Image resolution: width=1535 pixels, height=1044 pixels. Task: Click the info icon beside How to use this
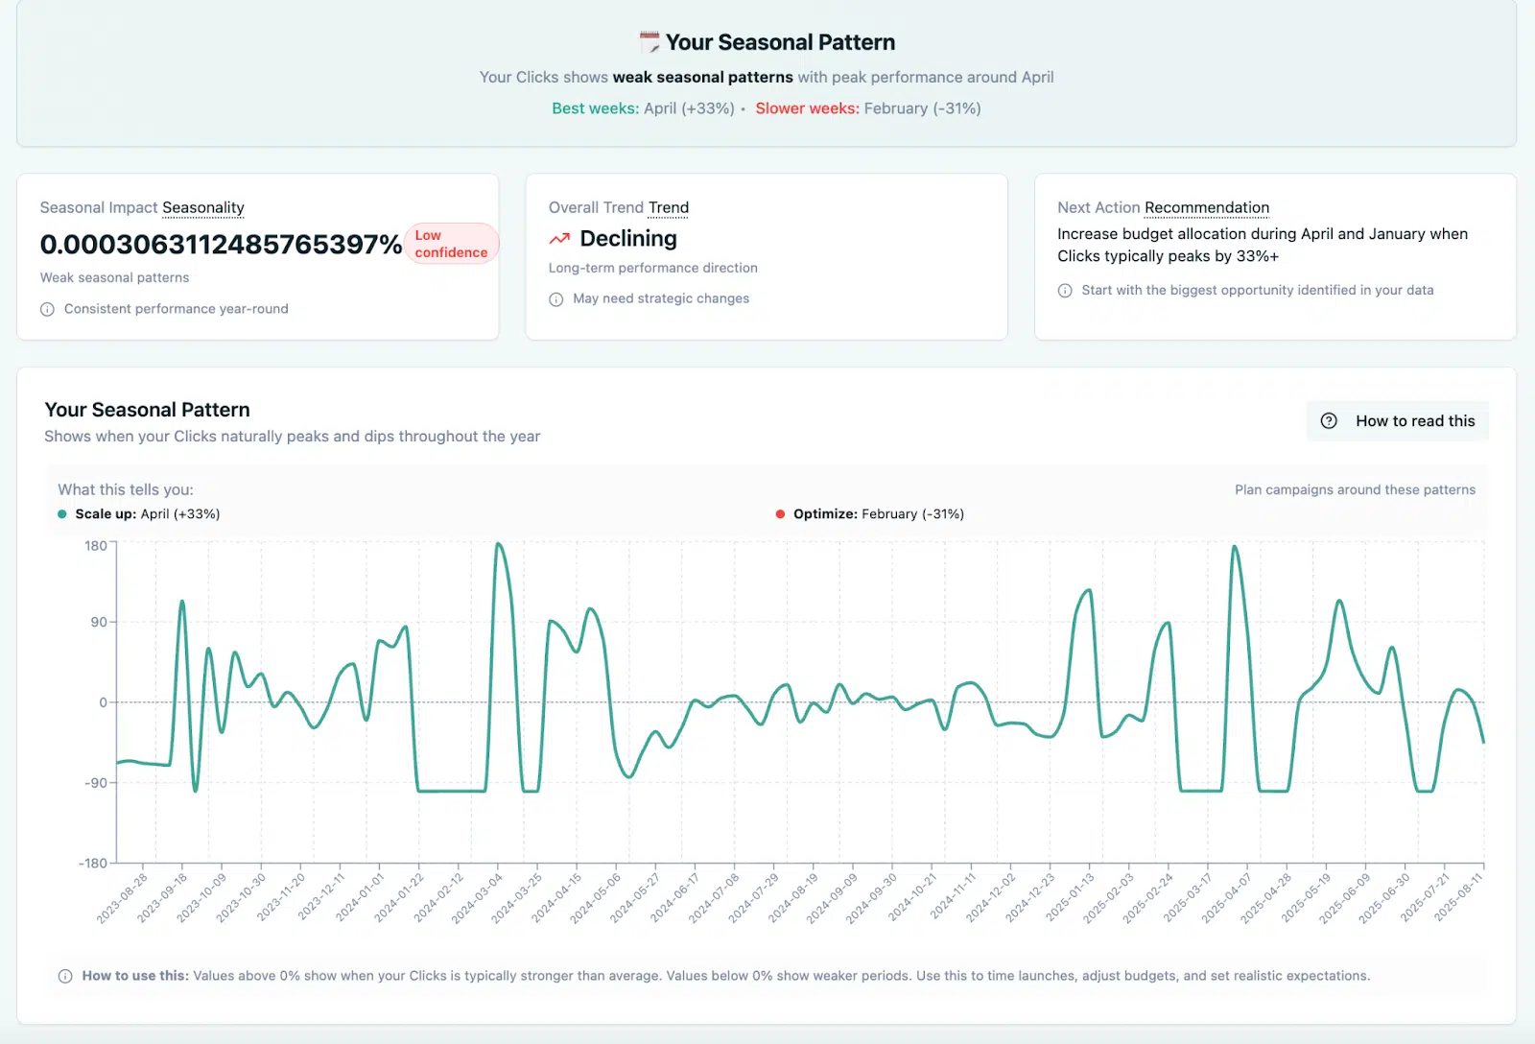(65, 976)
